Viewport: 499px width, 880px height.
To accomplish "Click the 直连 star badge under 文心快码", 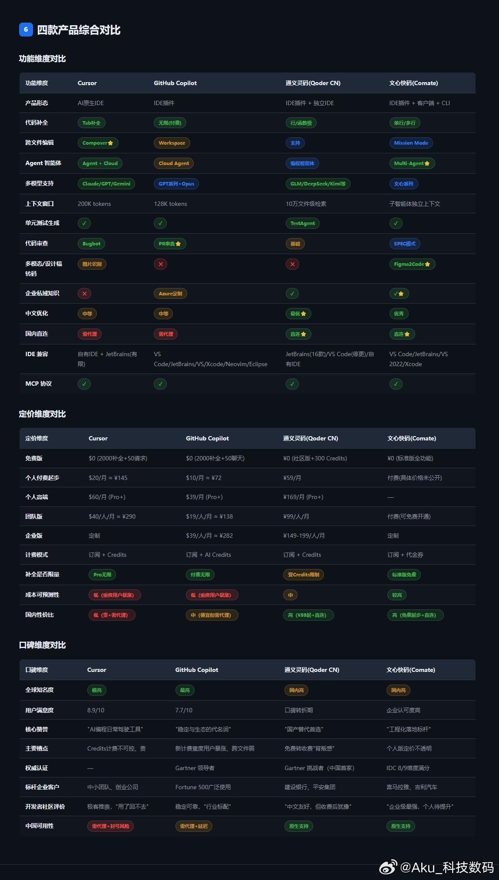I will pyautogui.click(x=402, y=334).
